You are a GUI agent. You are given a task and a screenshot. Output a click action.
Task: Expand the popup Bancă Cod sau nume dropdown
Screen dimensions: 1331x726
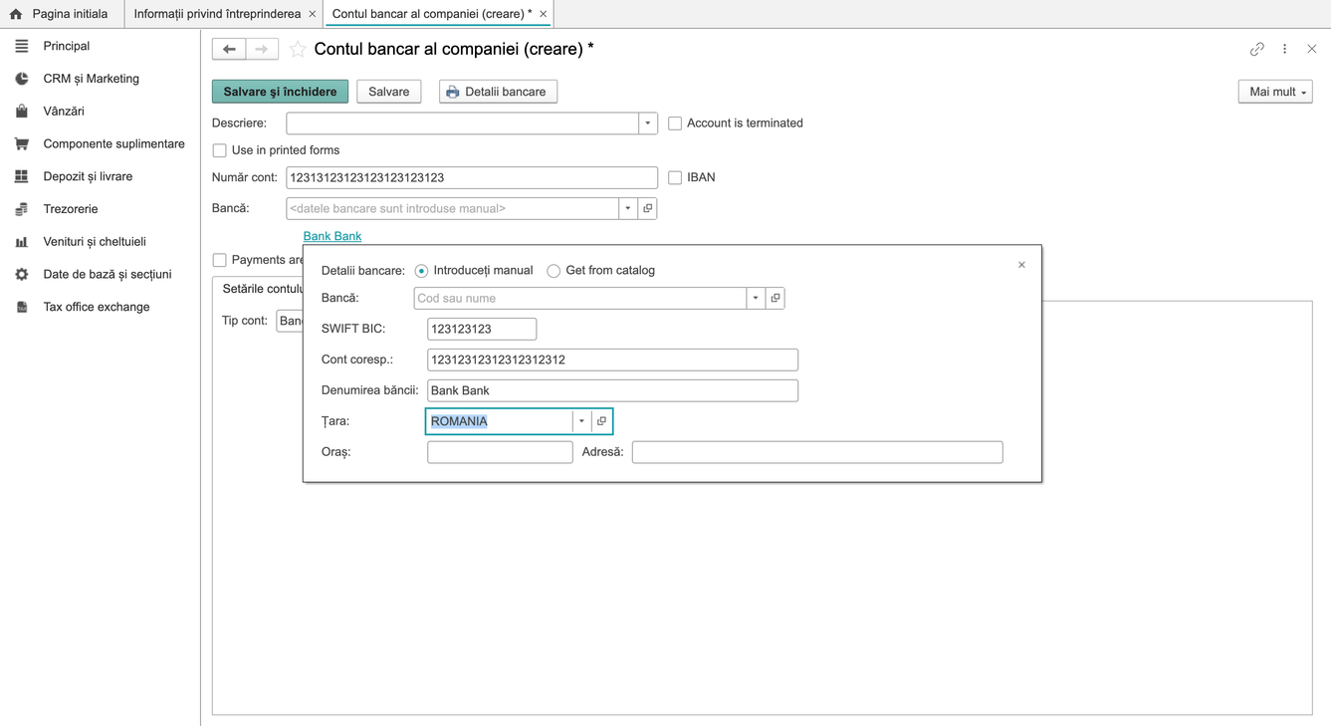click(x=756, y=298)
